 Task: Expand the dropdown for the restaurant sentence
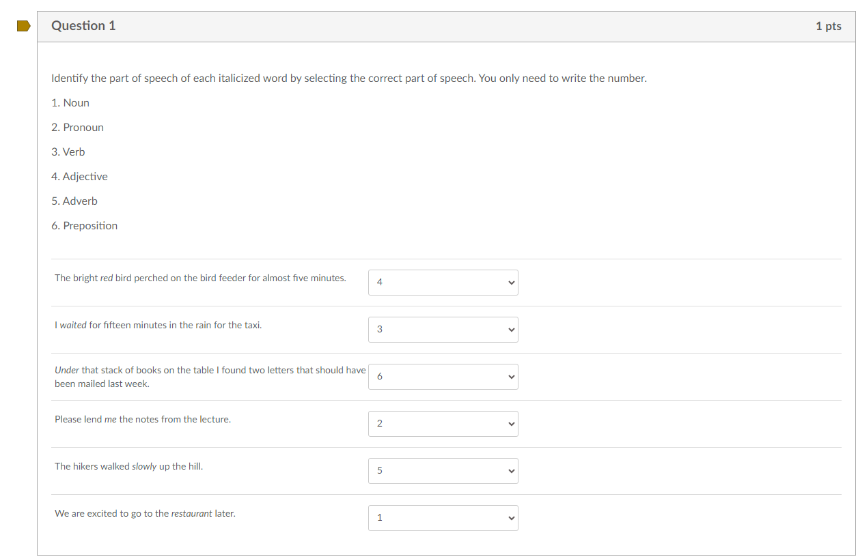pyautogui.click(x=443, y=518)
